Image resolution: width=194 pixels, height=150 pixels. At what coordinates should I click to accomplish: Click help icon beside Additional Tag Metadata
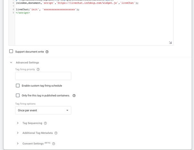point(56,133)
